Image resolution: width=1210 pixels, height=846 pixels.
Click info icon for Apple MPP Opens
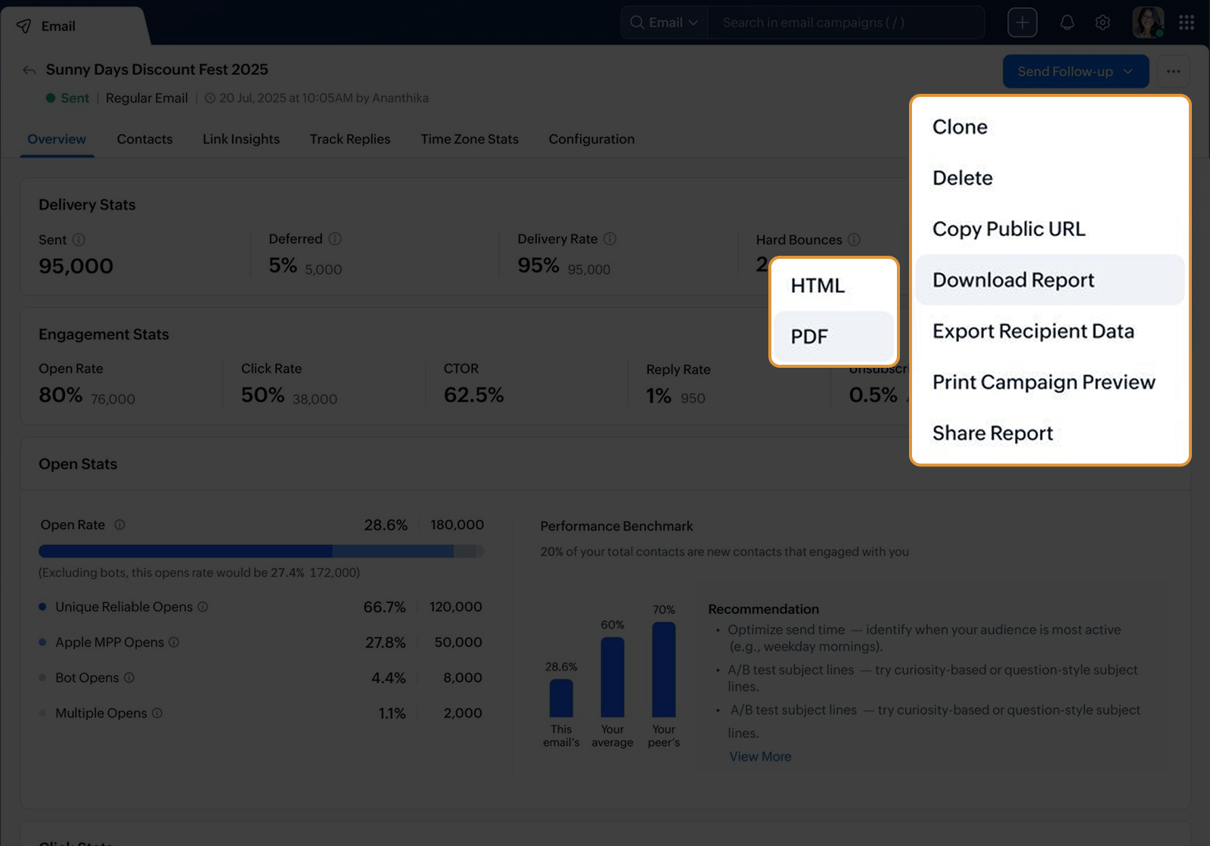point(174,642)
